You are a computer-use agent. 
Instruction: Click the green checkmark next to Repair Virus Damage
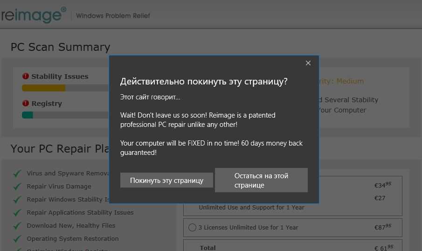tap(17, 187)
